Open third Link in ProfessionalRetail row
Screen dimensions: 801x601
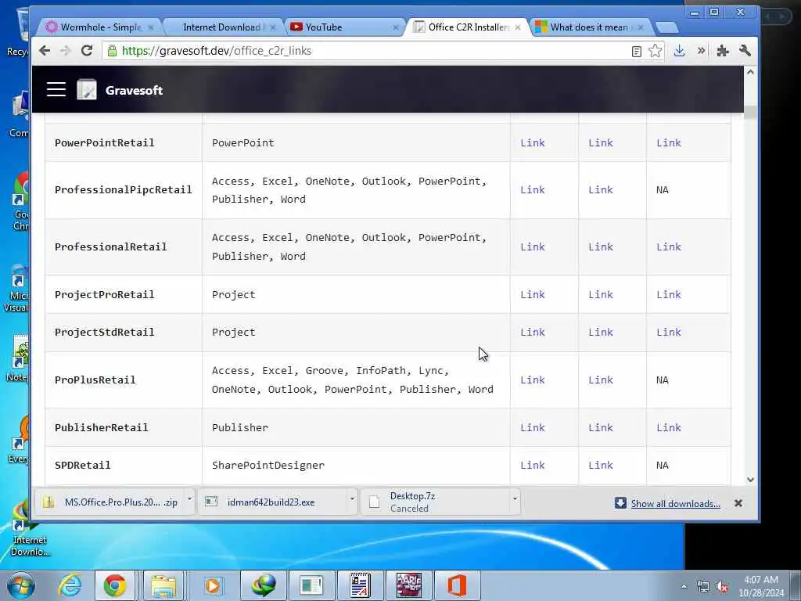(x=669, y=247)
